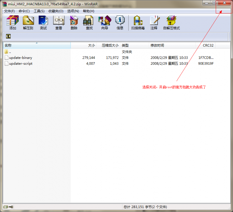233x212 pixels.
Task: Sort by 大小 column header
Action: click(x=84, y=45)
